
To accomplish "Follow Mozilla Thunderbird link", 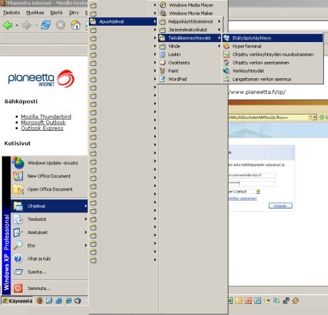I will 46,116.
